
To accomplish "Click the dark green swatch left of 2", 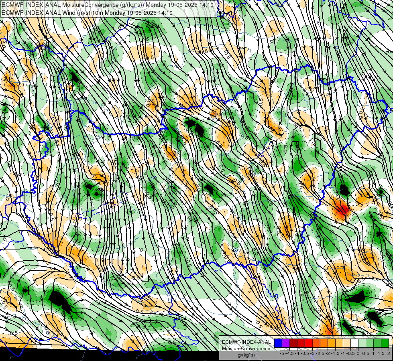I will 385,343.
